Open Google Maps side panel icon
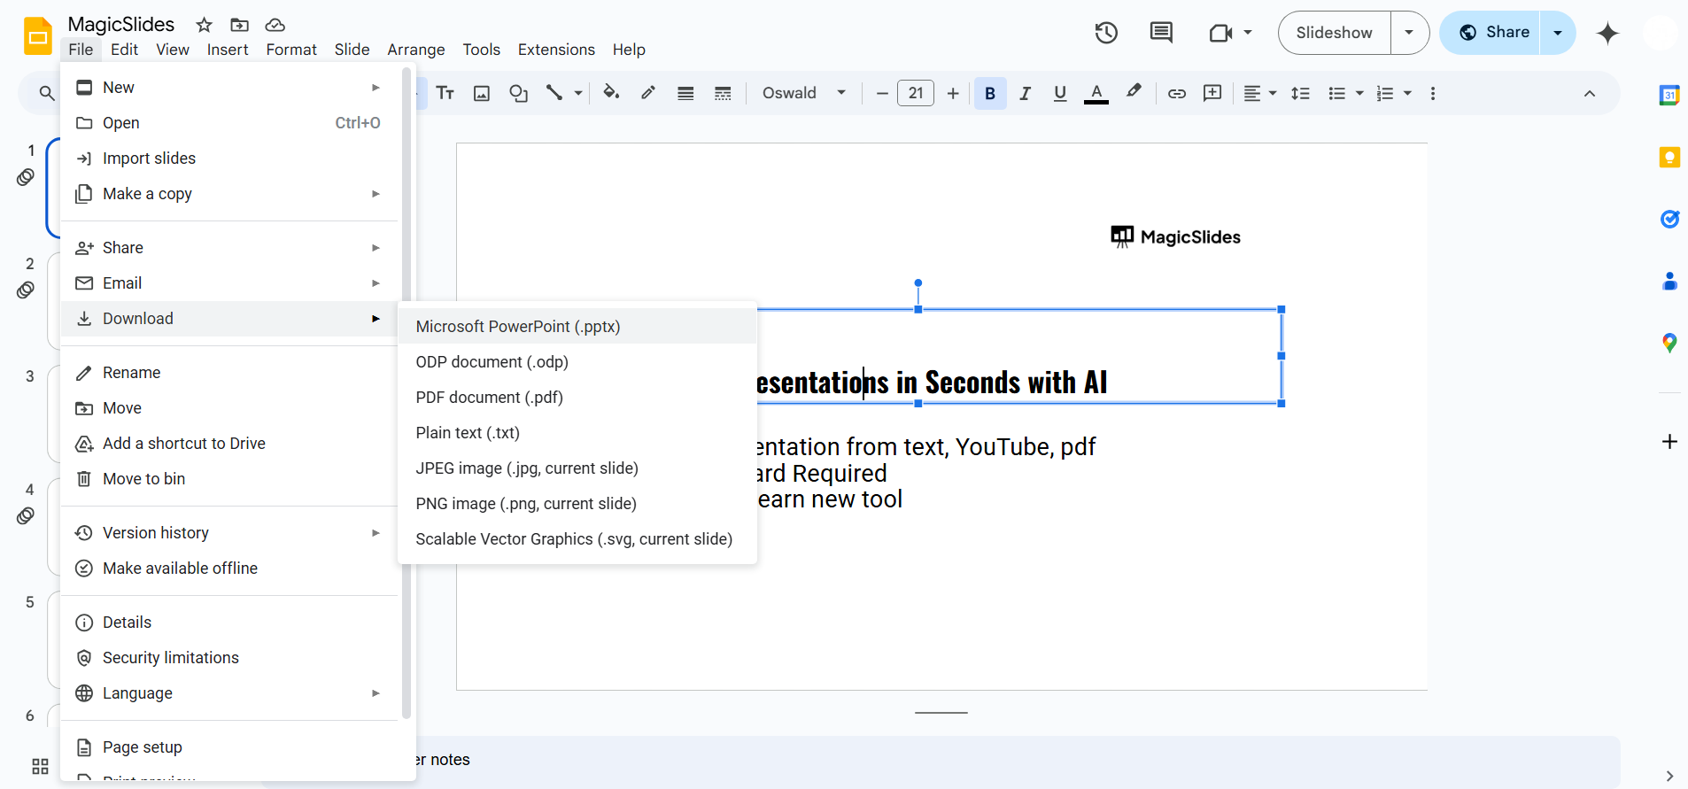The height and width of the screenshot is (789, 1688). 1669,343
